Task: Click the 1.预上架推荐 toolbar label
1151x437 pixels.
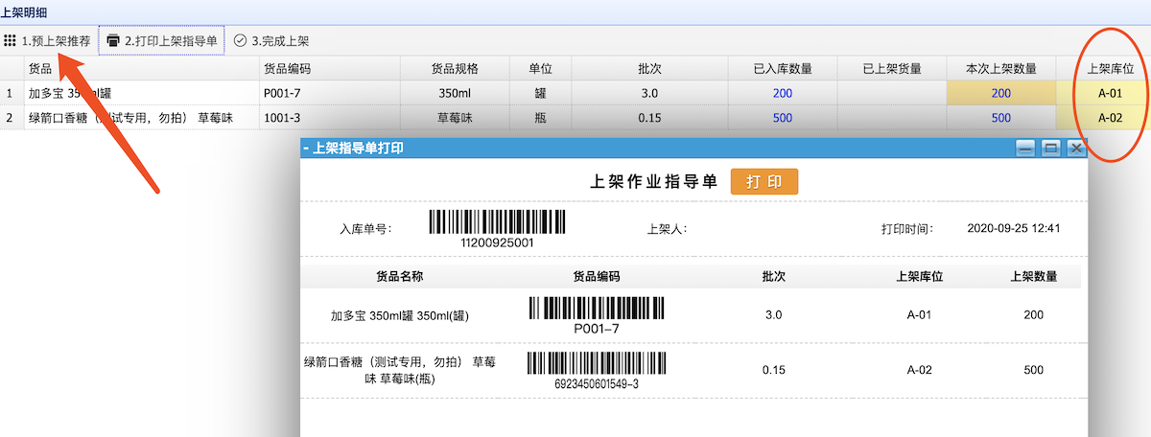Action: coord(57,41)
